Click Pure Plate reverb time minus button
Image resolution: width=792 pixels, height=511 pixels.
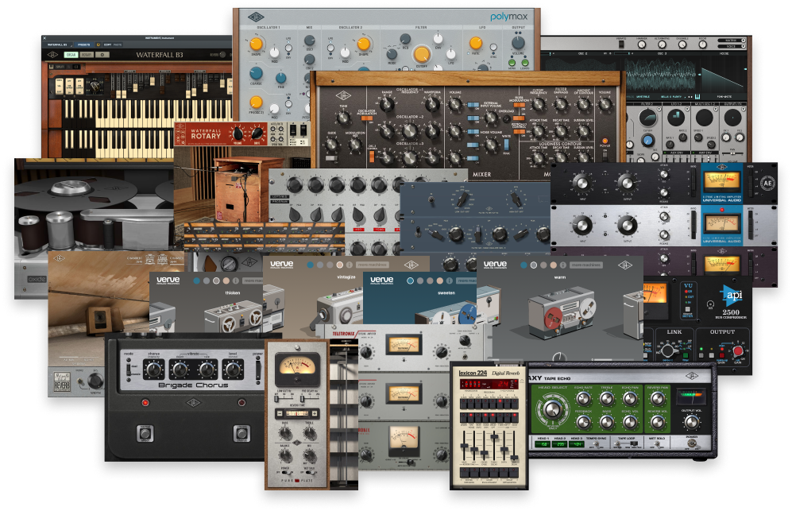[280, 413]
